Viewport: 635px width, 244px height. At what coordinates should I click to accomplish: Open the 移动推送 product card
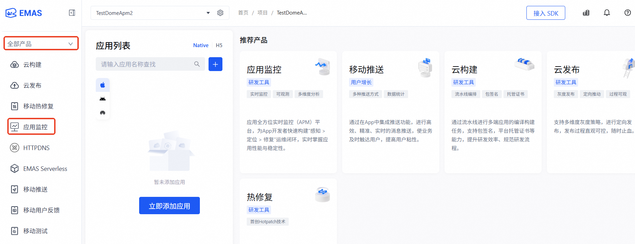point(391,112)
